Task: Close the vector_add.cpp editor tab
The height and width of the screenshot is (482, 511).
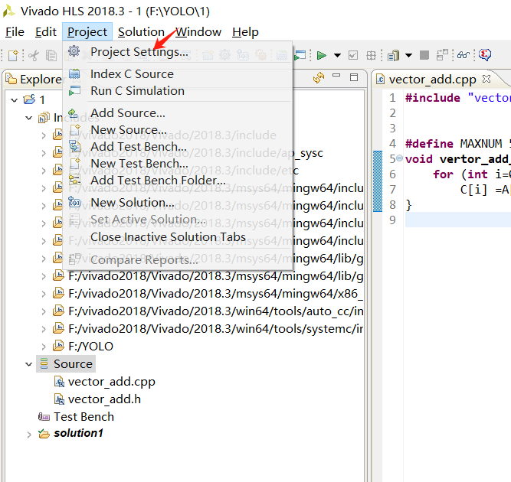Action: (x=486, y=79)
